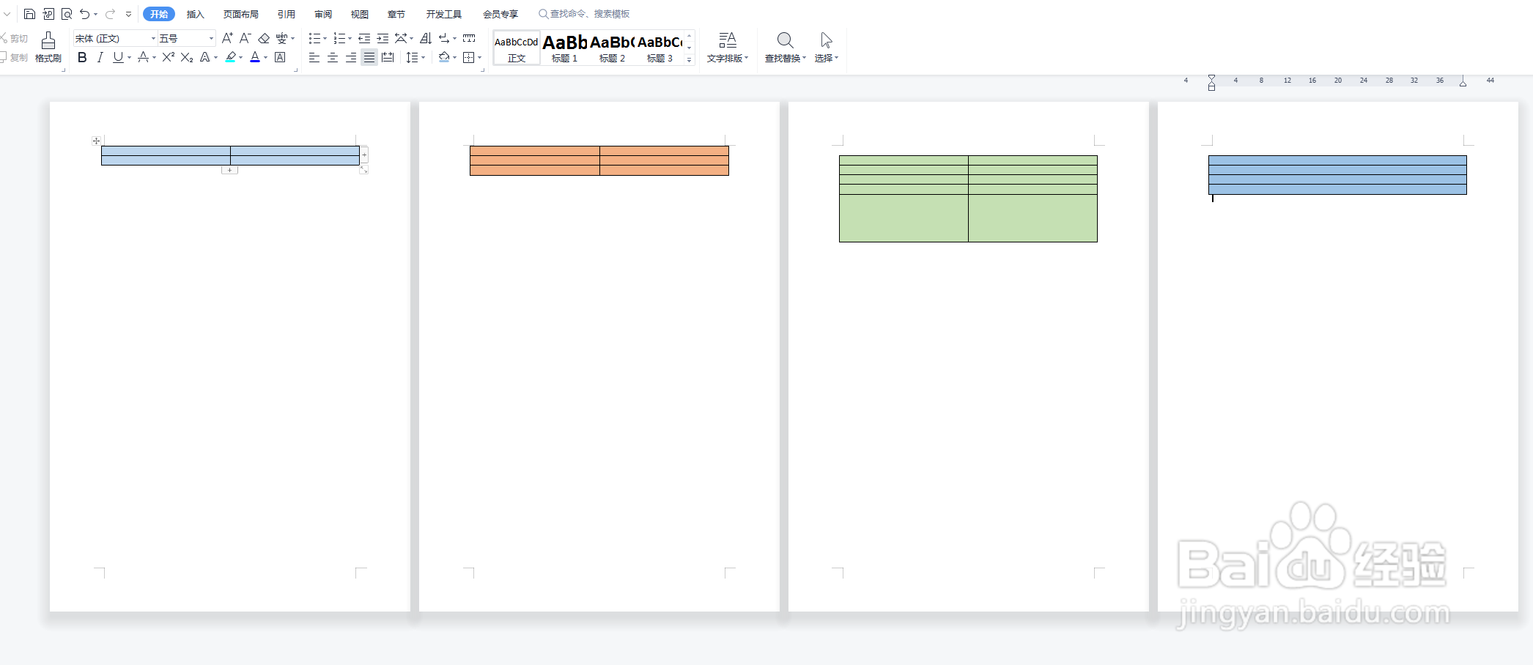Image resolution: width=1533 pixels, height=665 pixels.
Task: Undo the last action
Action: [x=84, y=14]
